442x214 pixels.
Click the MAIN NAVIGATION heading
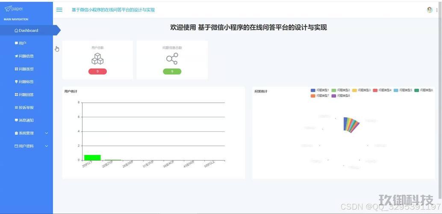pos(16,20)
